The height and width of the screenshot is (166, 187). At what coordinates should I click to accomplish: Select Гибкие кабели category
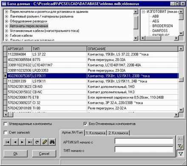21,35
